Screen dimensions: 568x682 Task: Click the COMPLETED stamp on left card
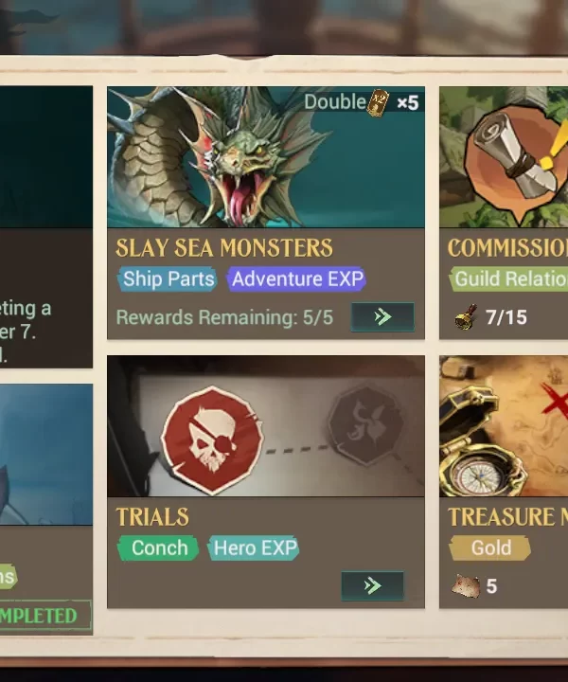click(x=44, y=615)
